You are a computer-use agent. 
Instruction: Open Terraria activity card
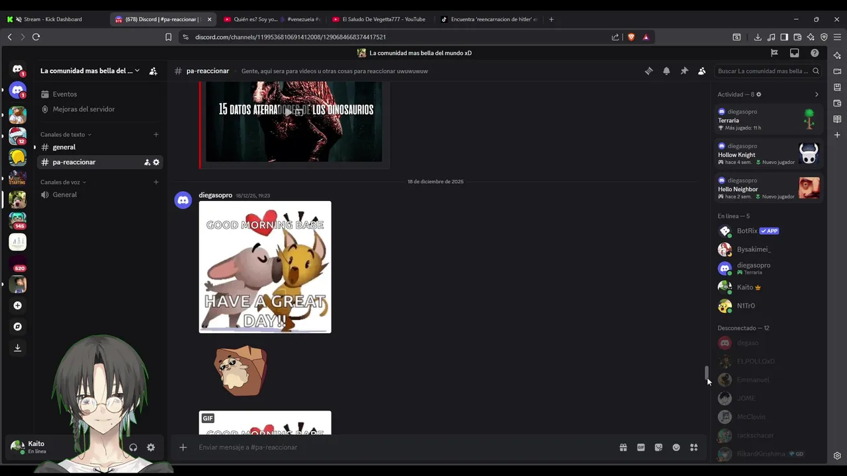[x=769, y=120]
